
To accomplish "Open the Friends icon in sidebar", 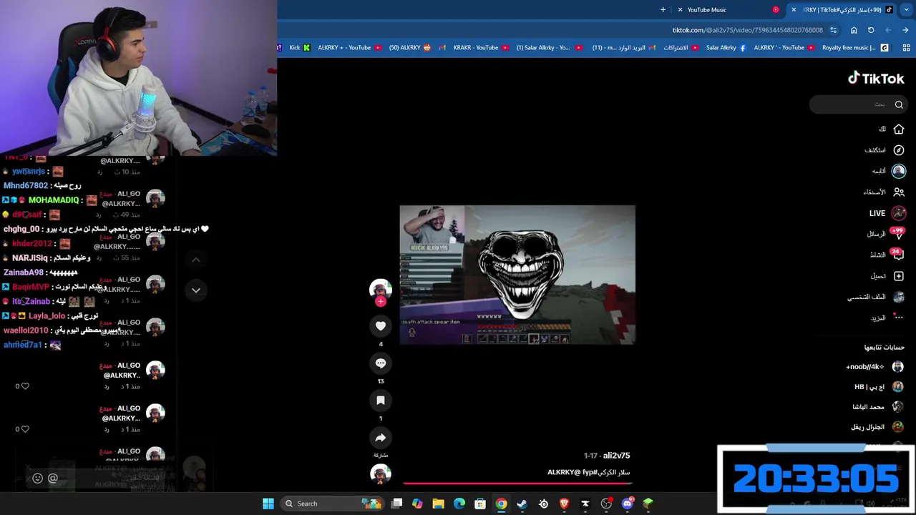I will 899,192.
